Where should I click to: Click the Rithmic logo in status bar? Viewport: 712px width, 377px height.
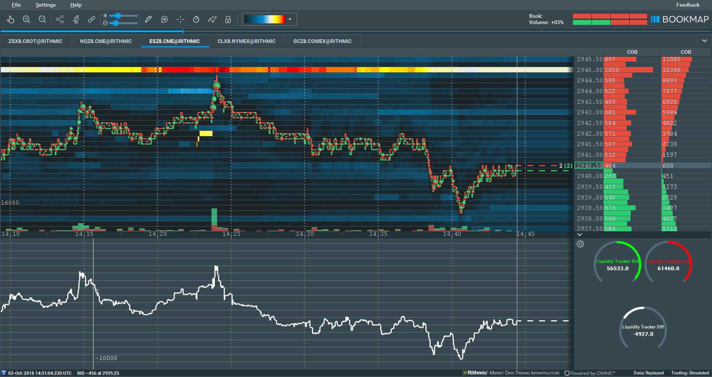511,373
